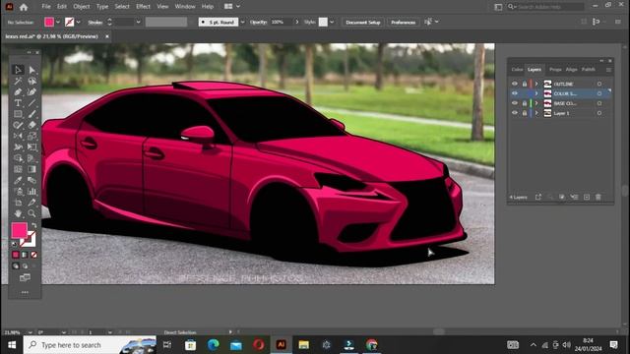Select the Rectangle tool
Viewport: 630px width, 354px height.
[18, 114]
